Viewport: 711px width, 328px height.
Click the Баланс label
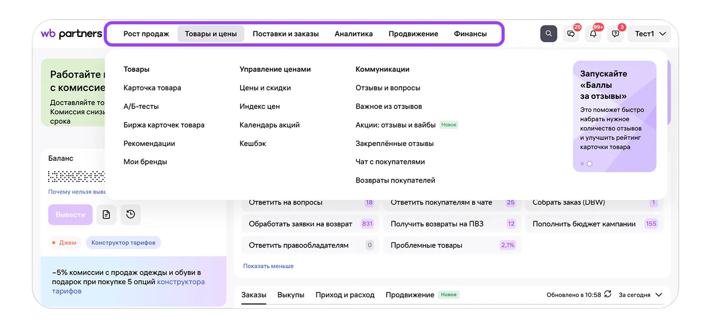[x=61, y=158]
